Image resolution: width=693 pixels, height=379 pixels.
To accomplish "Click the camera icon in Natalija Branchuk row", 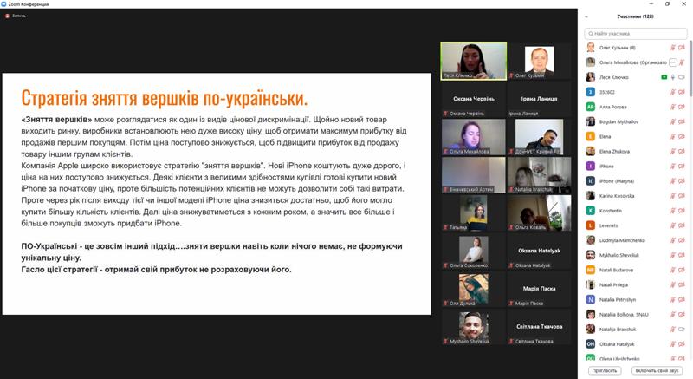I will click(682, 330).
